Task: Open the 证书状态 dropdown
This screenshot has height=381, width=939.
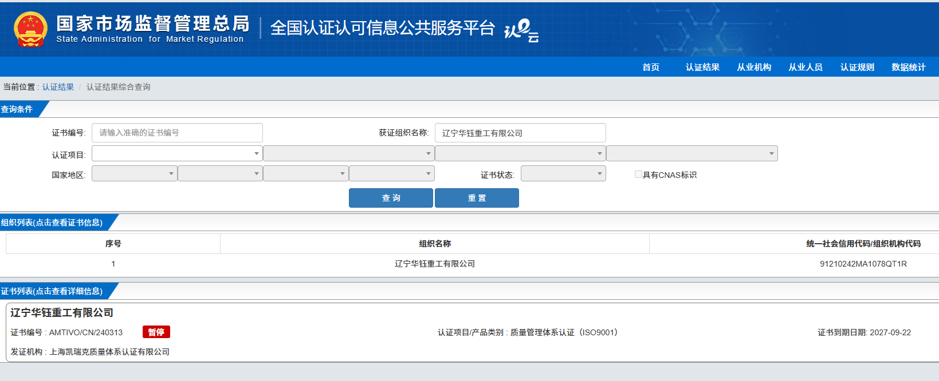Action: [x=563, y=173]
